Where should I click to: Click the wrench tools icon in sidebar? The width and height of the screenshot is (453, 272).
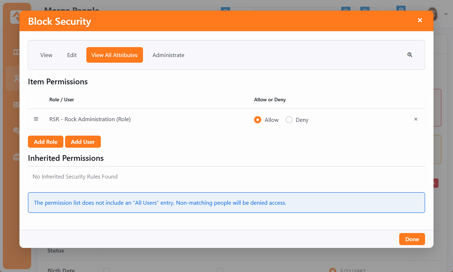pyautogui.click(x=17, y=131)
